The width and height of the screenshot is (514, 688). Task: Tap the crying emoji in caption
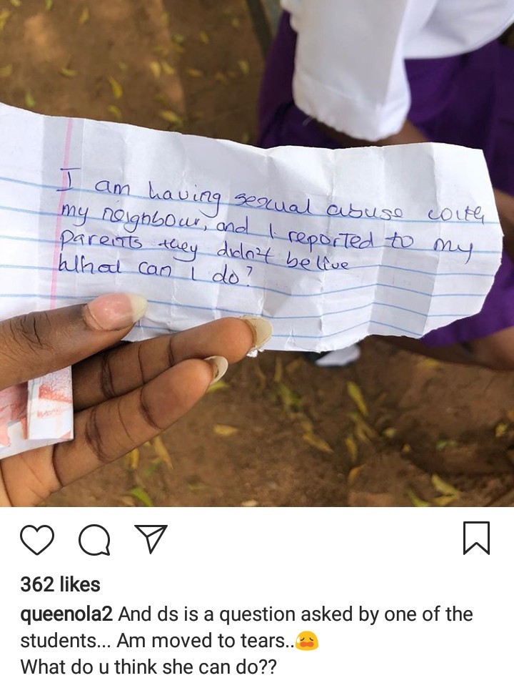click(307, 641)
